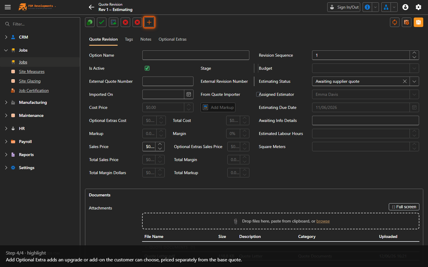The image size is (428, 267).
Task: Open the hamburger navigation menu
Action: click(x=8, y=7)
